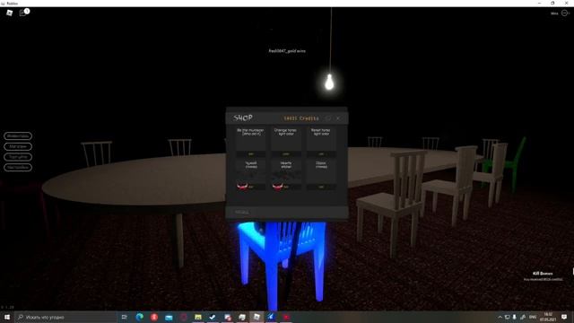Image resolution: width=574 pixels, height=323 pixels.
Task: Switch to the active Roblox taskbar icon
Action: [257, 317]
